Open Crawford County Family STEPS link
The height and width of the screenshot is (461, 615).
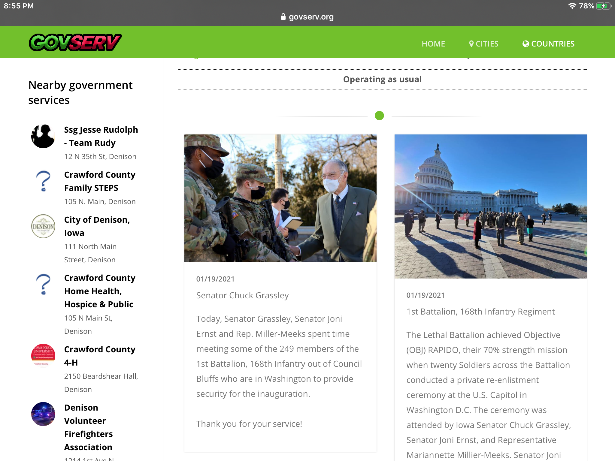[x=100, y=181]
